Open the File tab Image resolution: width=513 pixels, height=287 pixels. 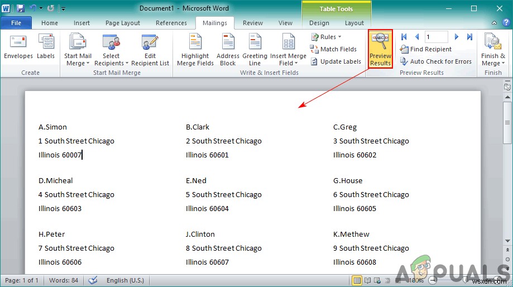tap(16, 23)
